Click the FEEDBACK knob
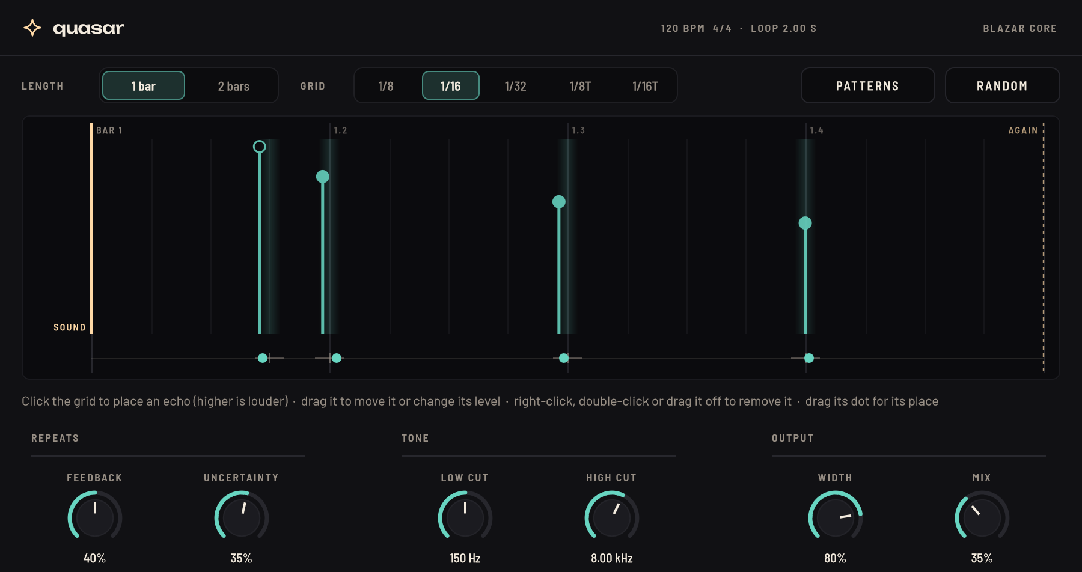Image resolution: width=1082 pixels, height=572 pixels. click(x=95, y=517)
